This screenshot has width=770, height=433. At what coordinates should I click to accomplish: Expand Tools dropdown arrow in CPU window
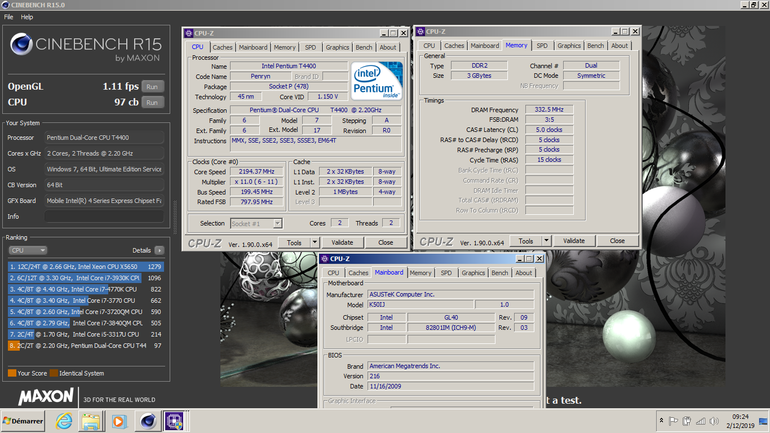[x=315, y=242]
